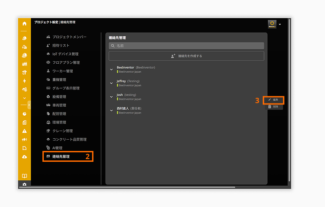The image size is (325, 207).
Task: Open the excavator machinery sidebar icon
Action: coord(24,47)
